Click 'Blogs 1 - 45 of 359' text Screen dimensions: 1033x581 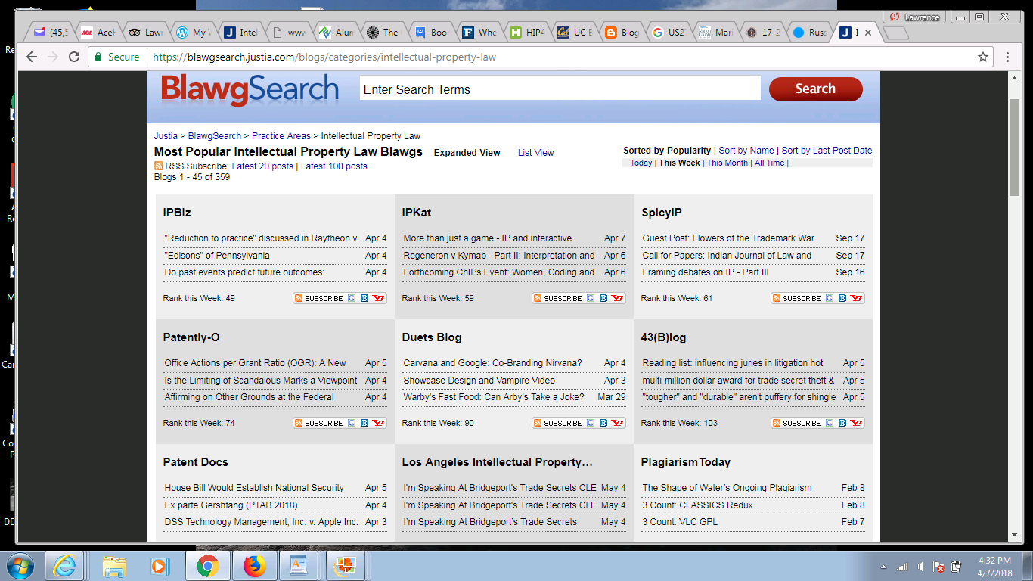click(x=192, y=177)
